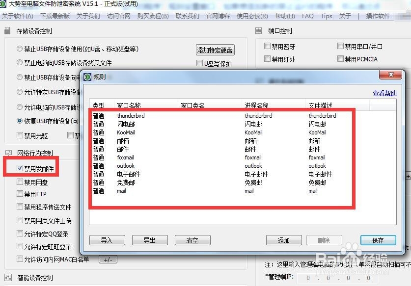Viewport: 411px width, 286px height.
Task: Click +/- button beside MAC whitelist
Action: pos(108,260)
